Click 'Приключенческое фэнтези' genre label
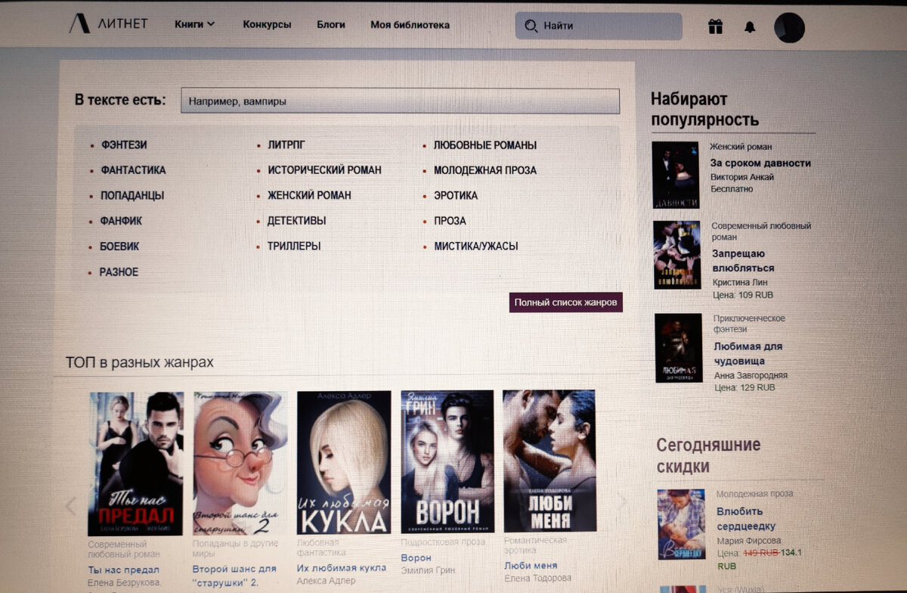Image resolution: width=907 pixels, height=593 pixels. (x=749, y=324)
